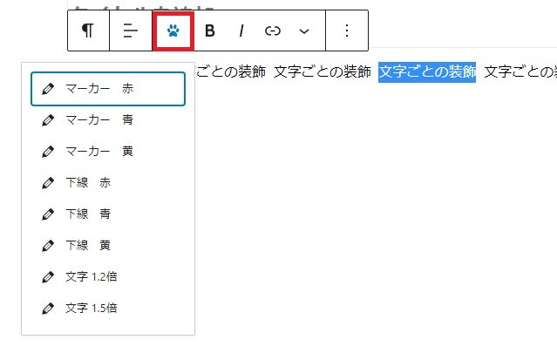Click pencil icon beside 下線 赤
The width and height of the screenshot is (557, 360).
pyautogui.click(x=48, y=182)
